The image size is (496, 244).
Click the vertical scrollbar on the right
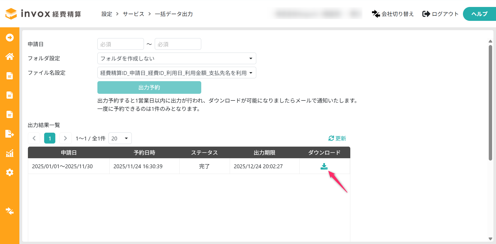click(490, 103)
